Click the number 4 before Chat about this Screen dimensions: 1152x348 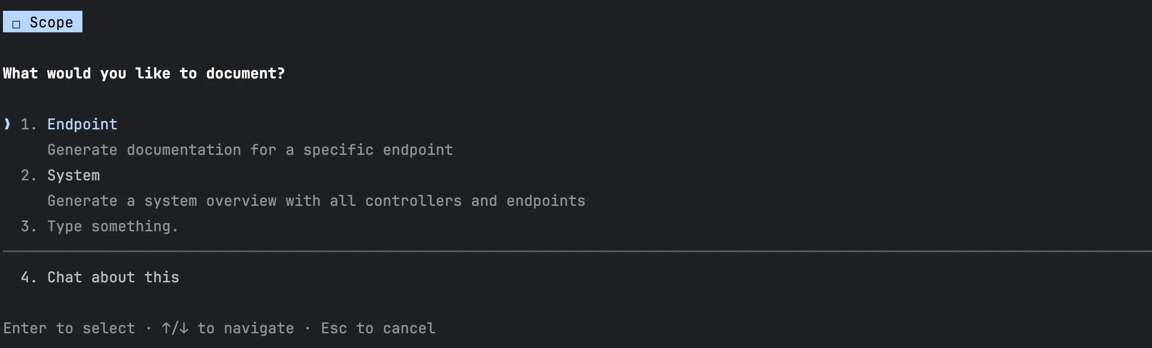[27, 277]
